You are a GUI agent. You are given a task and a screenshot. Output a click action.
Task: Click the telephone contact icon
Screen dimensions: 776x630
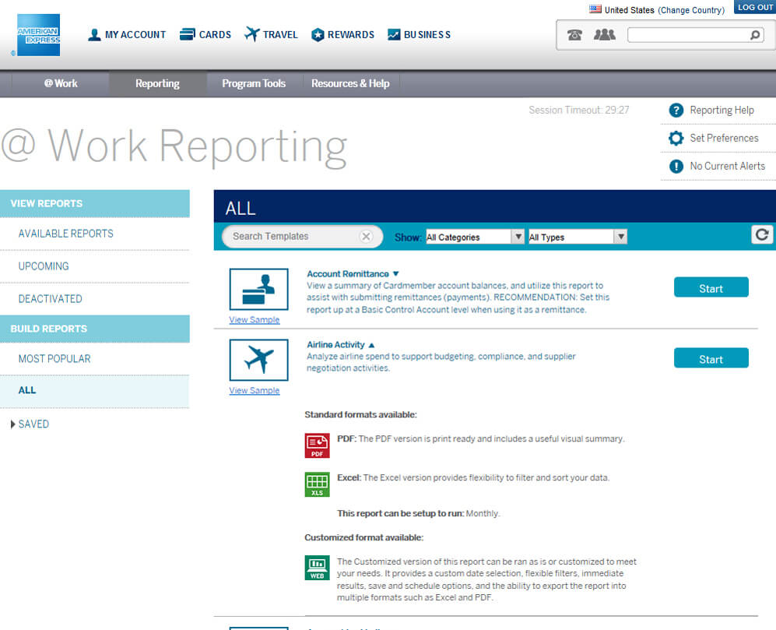[x=574, y=34]
